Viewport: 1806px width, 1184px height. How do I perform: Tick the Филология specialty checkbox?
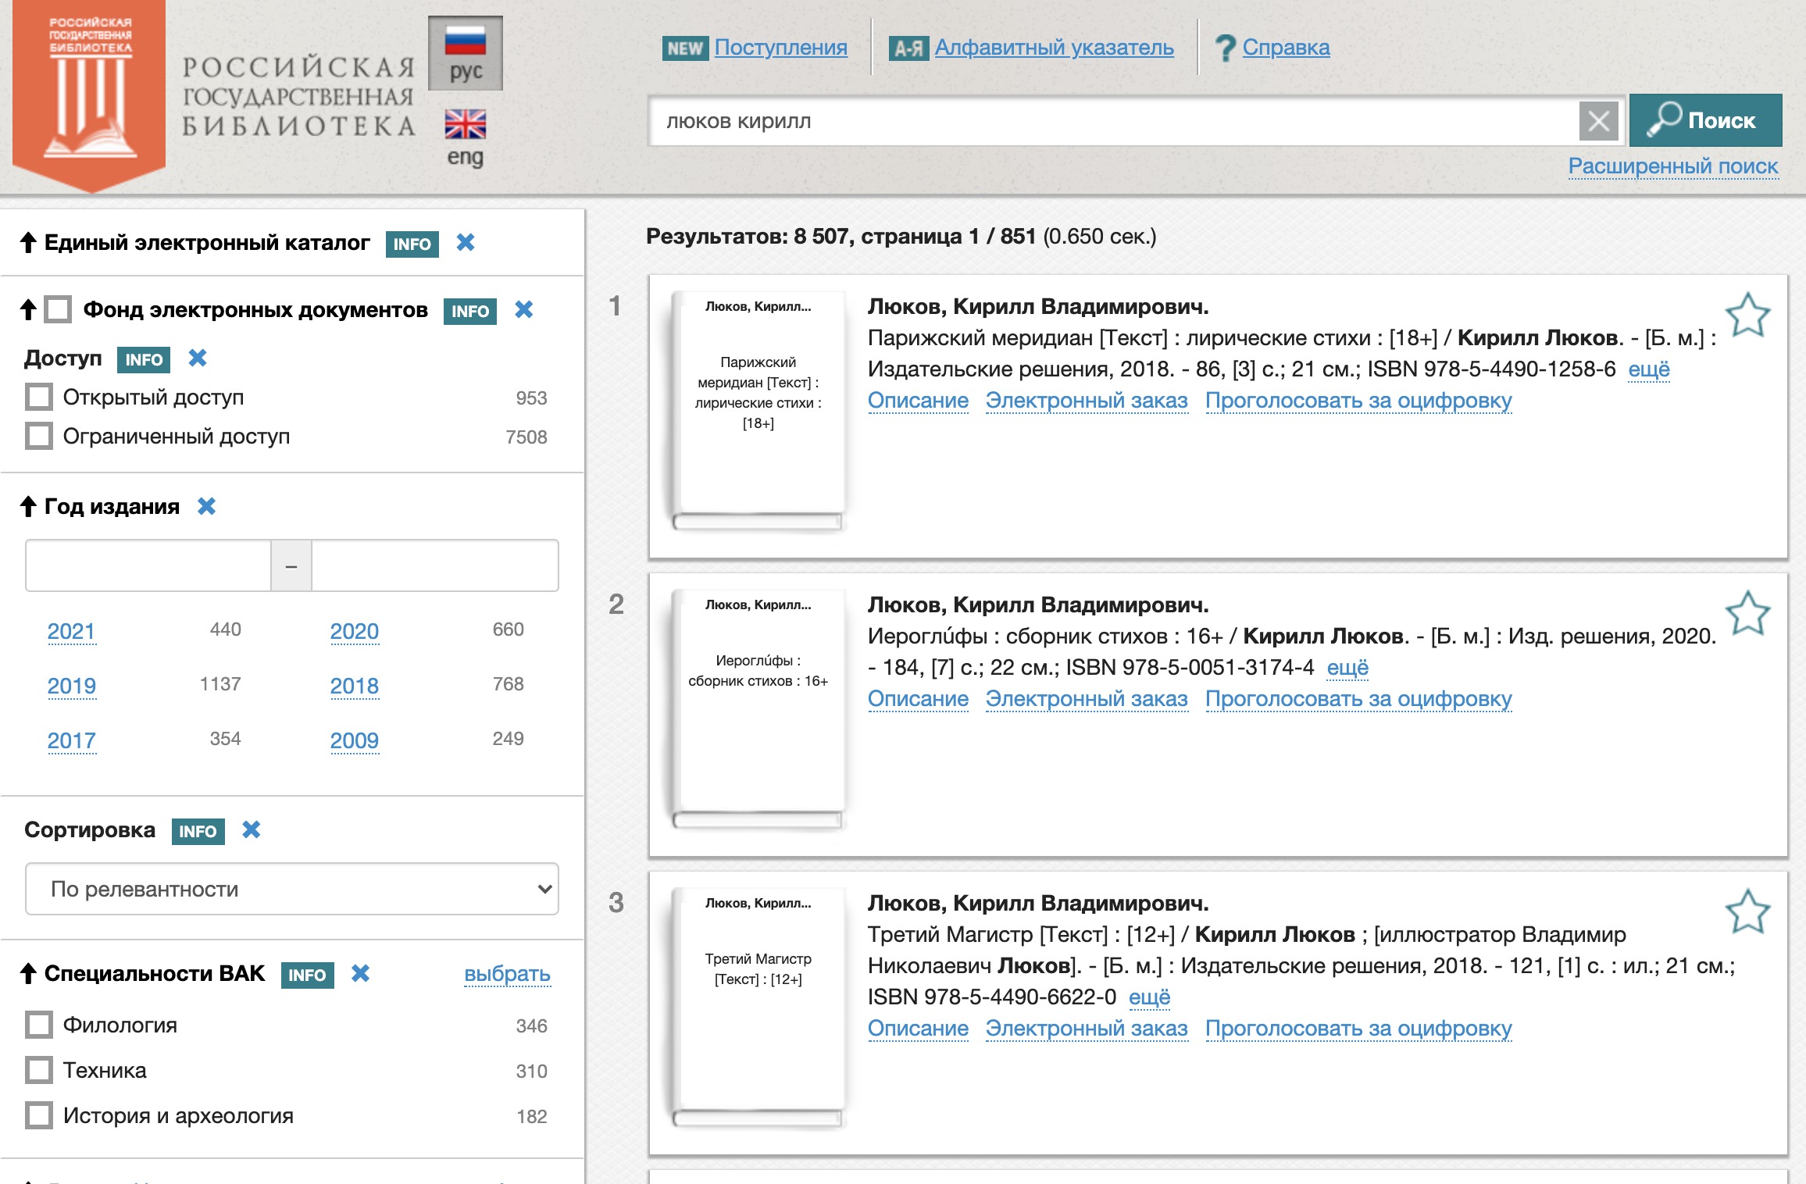39,1025
